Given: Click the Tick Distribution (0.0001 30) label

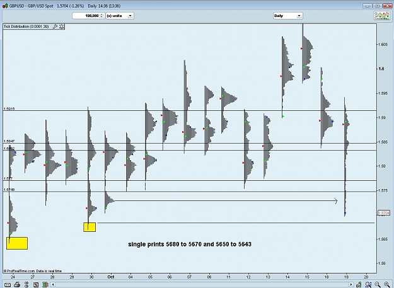Looking at the screenshot, I should point(26,26).
